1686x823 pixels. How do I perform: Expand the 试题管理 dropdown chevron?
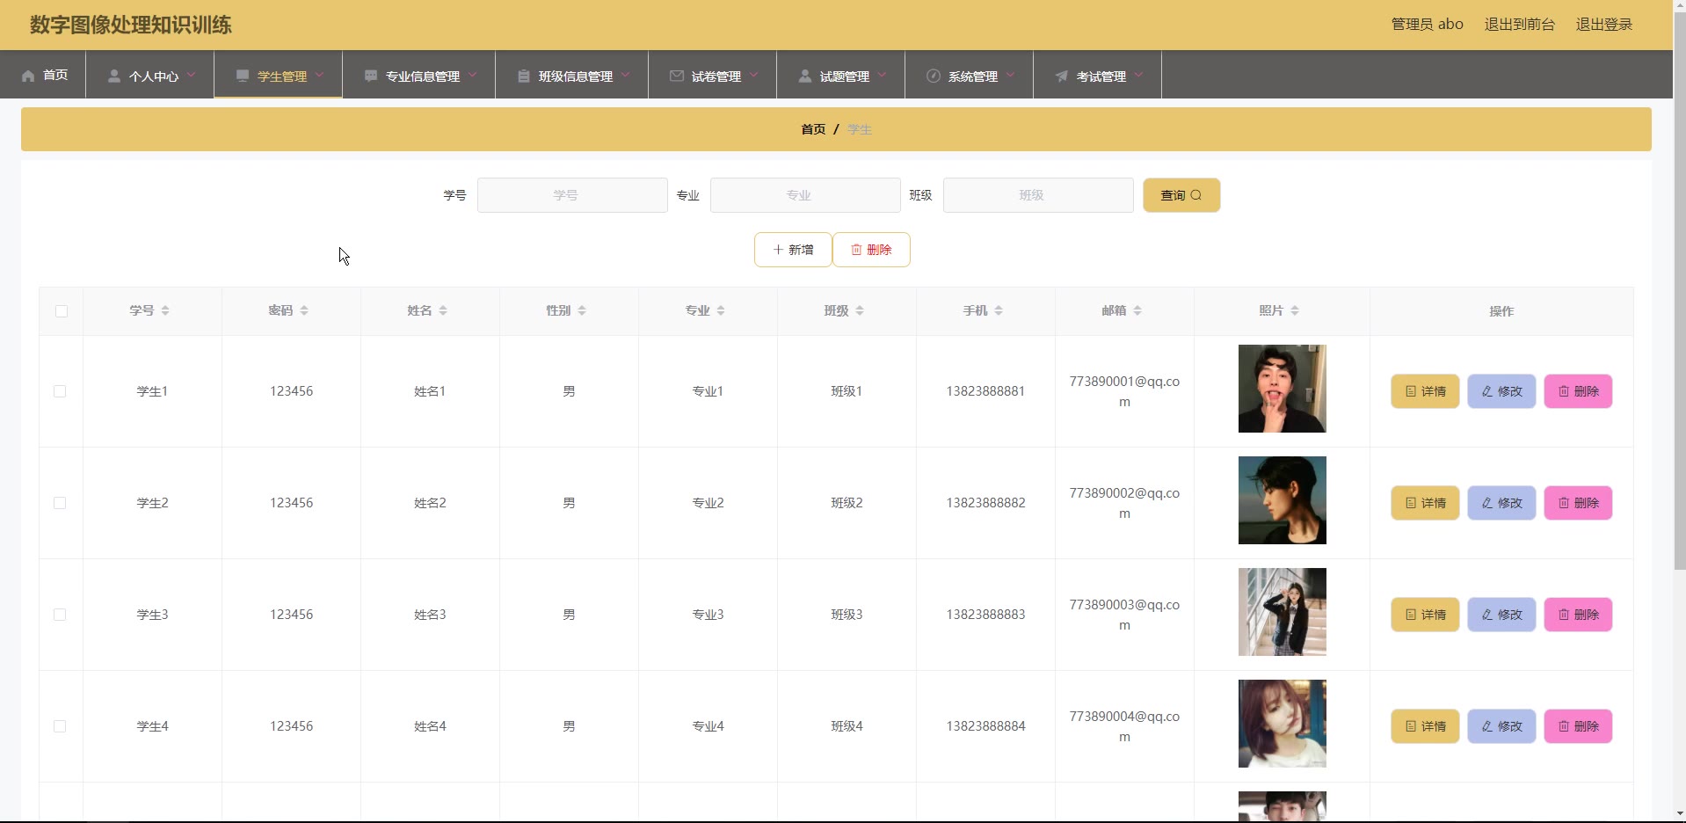882,76
